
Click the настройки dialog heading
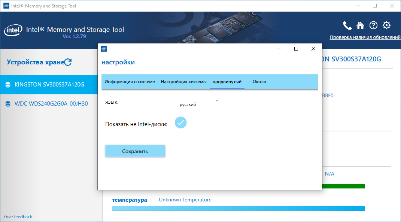coord(118,62)
